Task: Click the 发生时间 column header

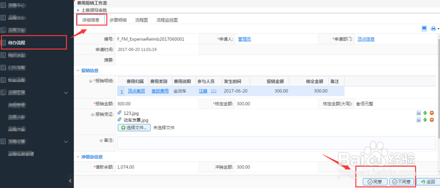Action: [232, 81]
